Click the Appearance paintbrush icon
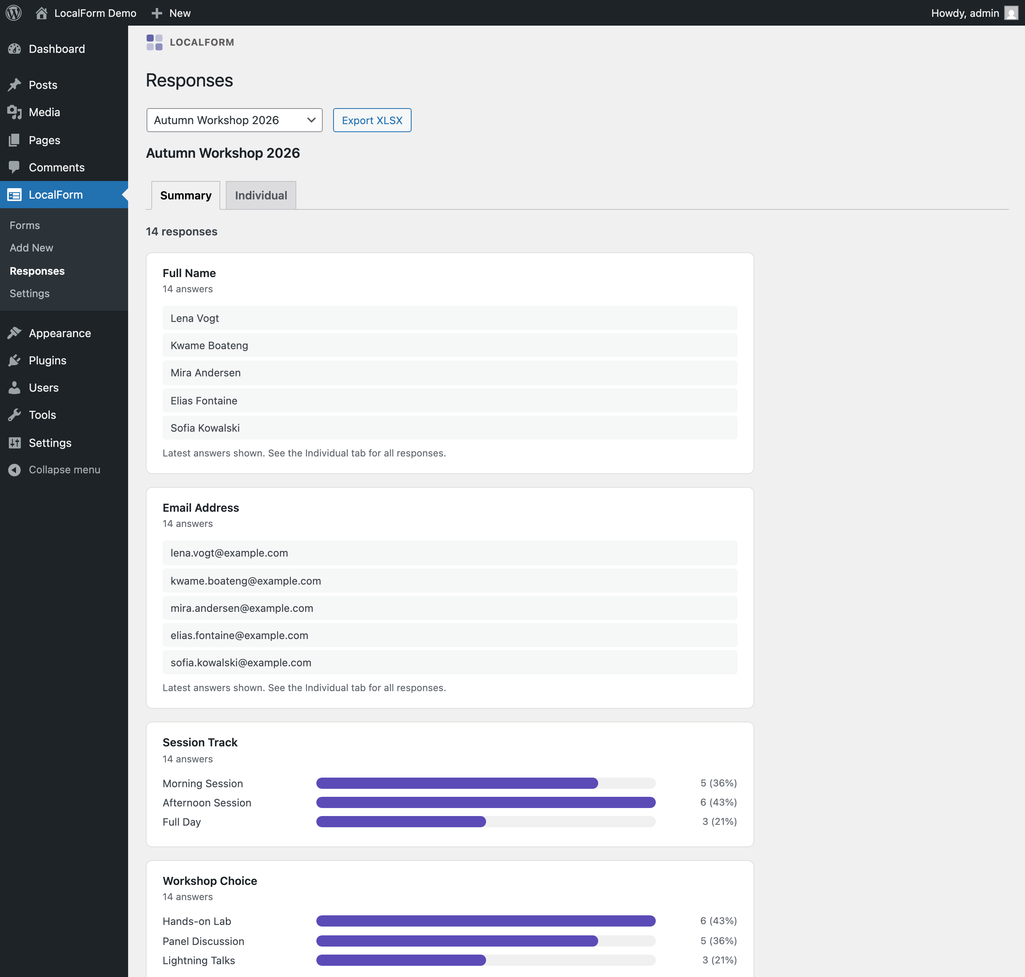 pos(14,333)
